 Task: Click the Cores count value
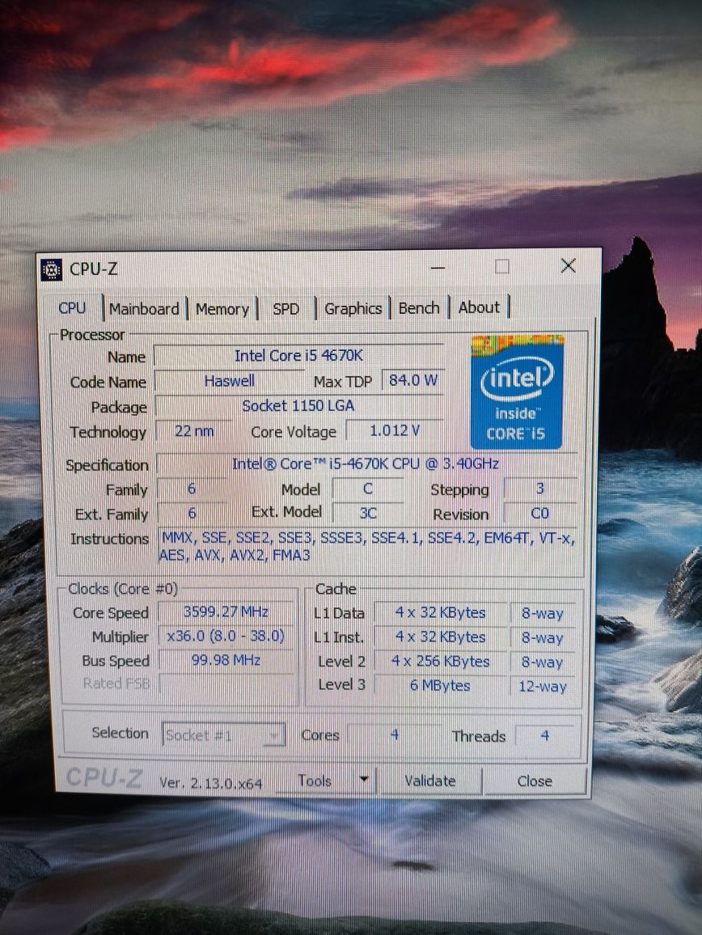394,735
